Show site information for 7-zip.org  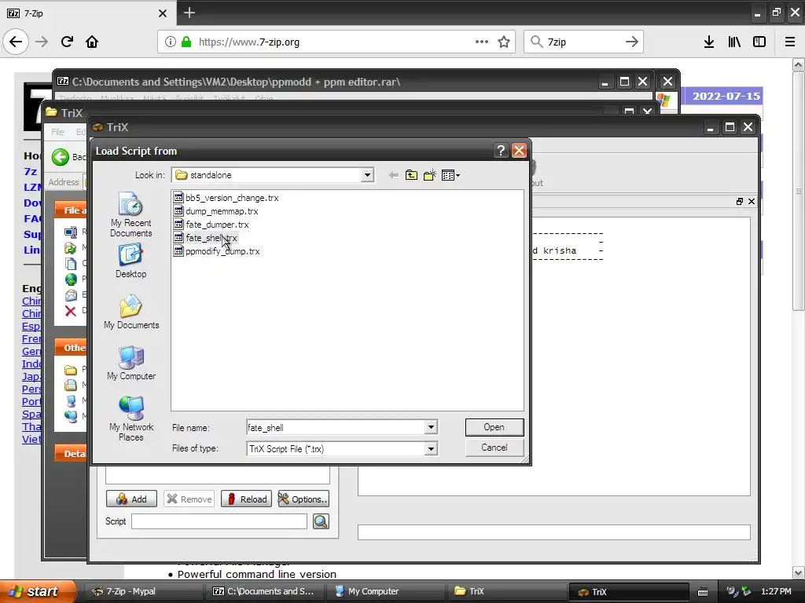point(170,42)
